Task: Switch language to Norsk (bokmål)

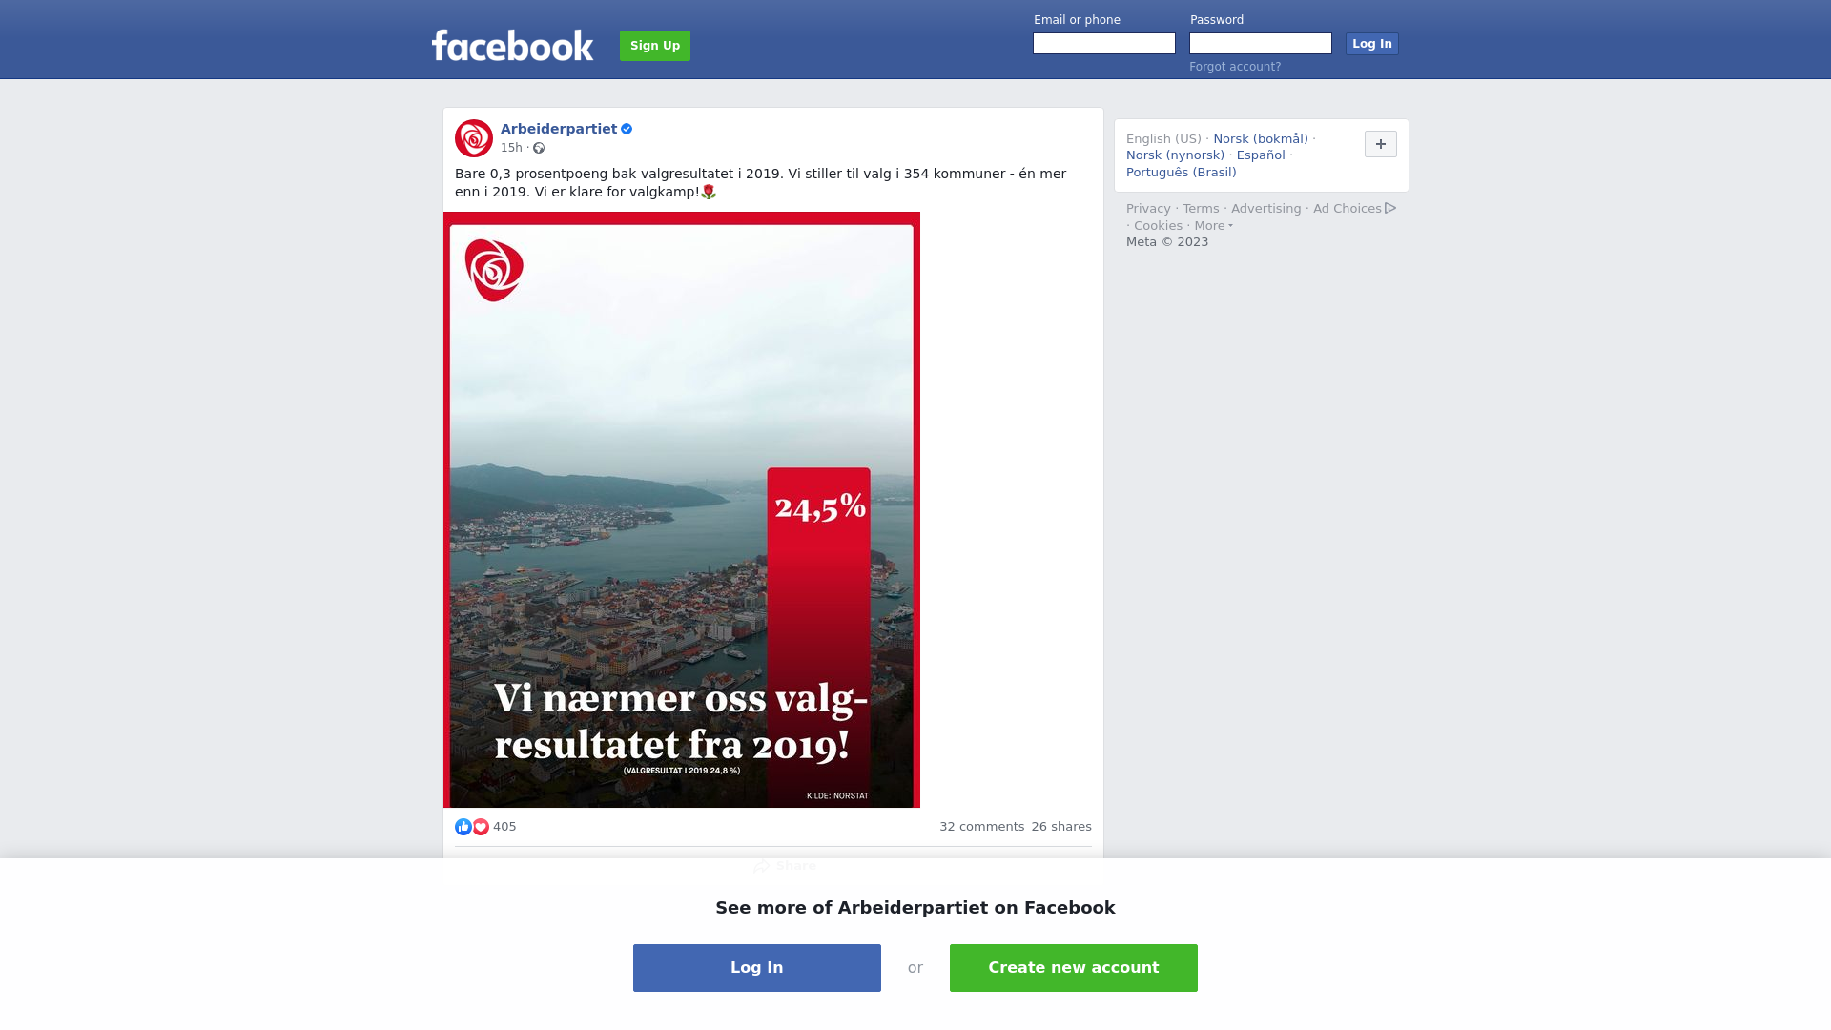Action: pos(1261,139)
